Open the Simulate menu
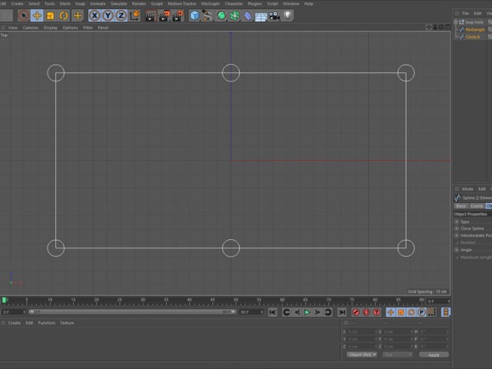The height and width of the screenshot is (369, 492). tap(118, 4)
